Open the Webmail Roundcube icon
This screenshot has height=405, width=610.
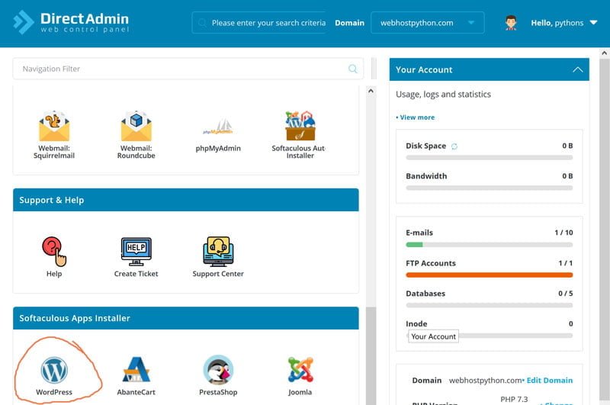136,127
